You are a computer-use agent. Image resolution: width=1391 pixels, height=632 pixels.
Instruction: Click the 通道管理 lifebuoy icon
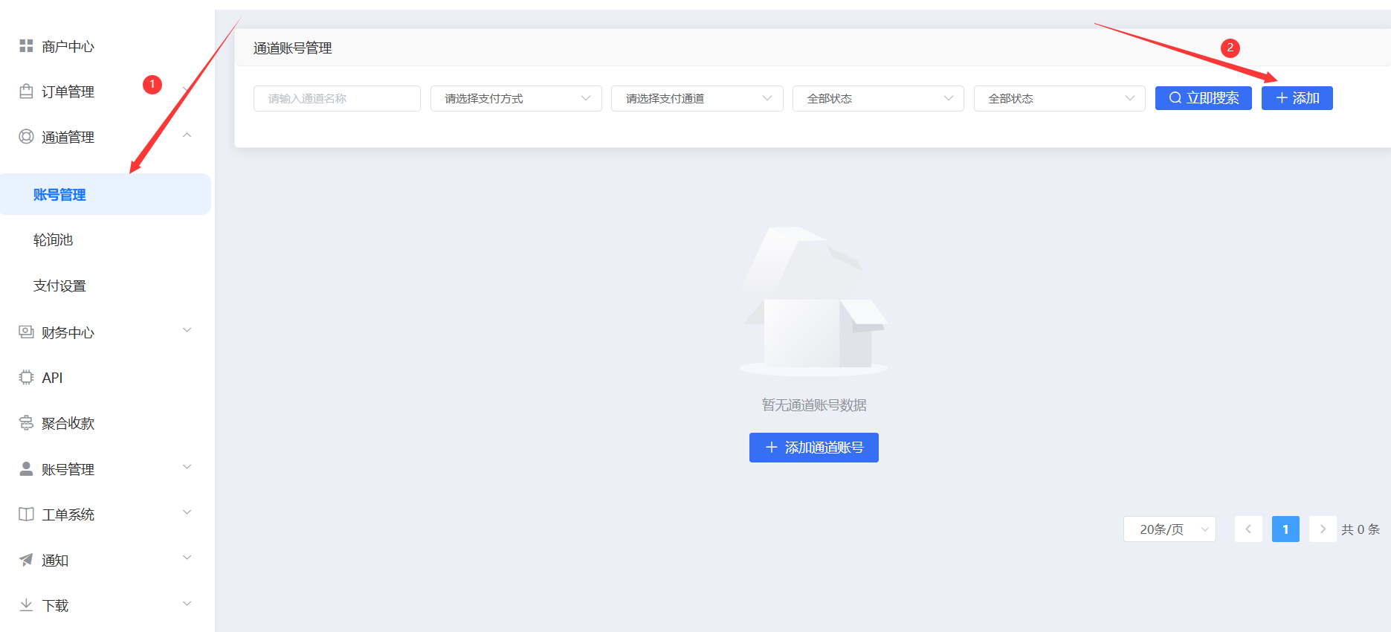(26, 137)
